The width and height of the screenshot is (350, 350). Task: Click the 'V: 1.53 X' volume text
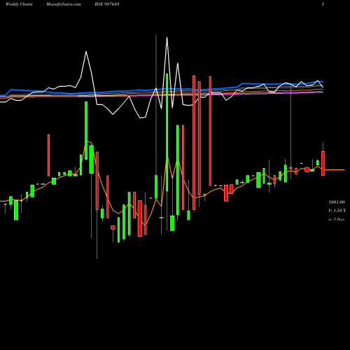337,211
